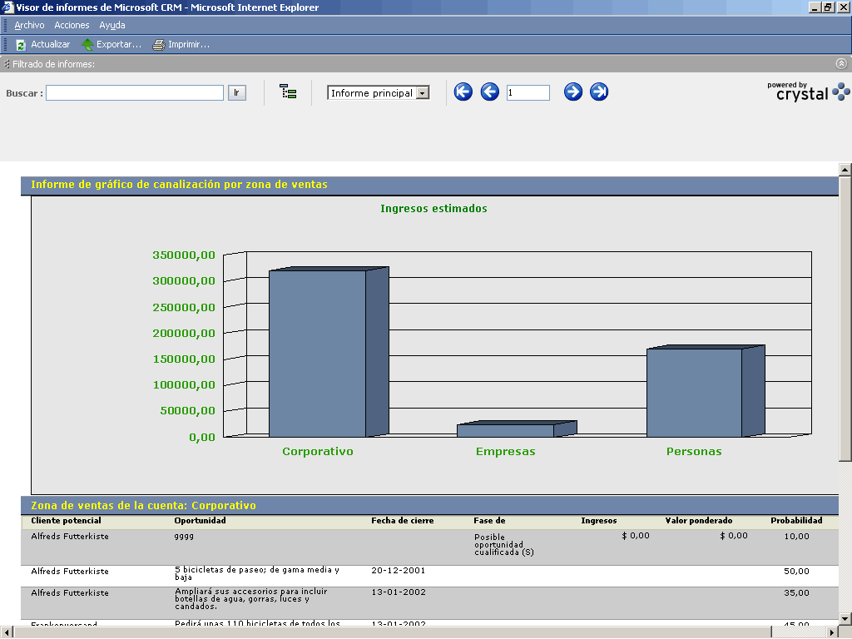Click the vertical scrollbar down arrow
Screen dimensions: 852x639
pos(845,618)
